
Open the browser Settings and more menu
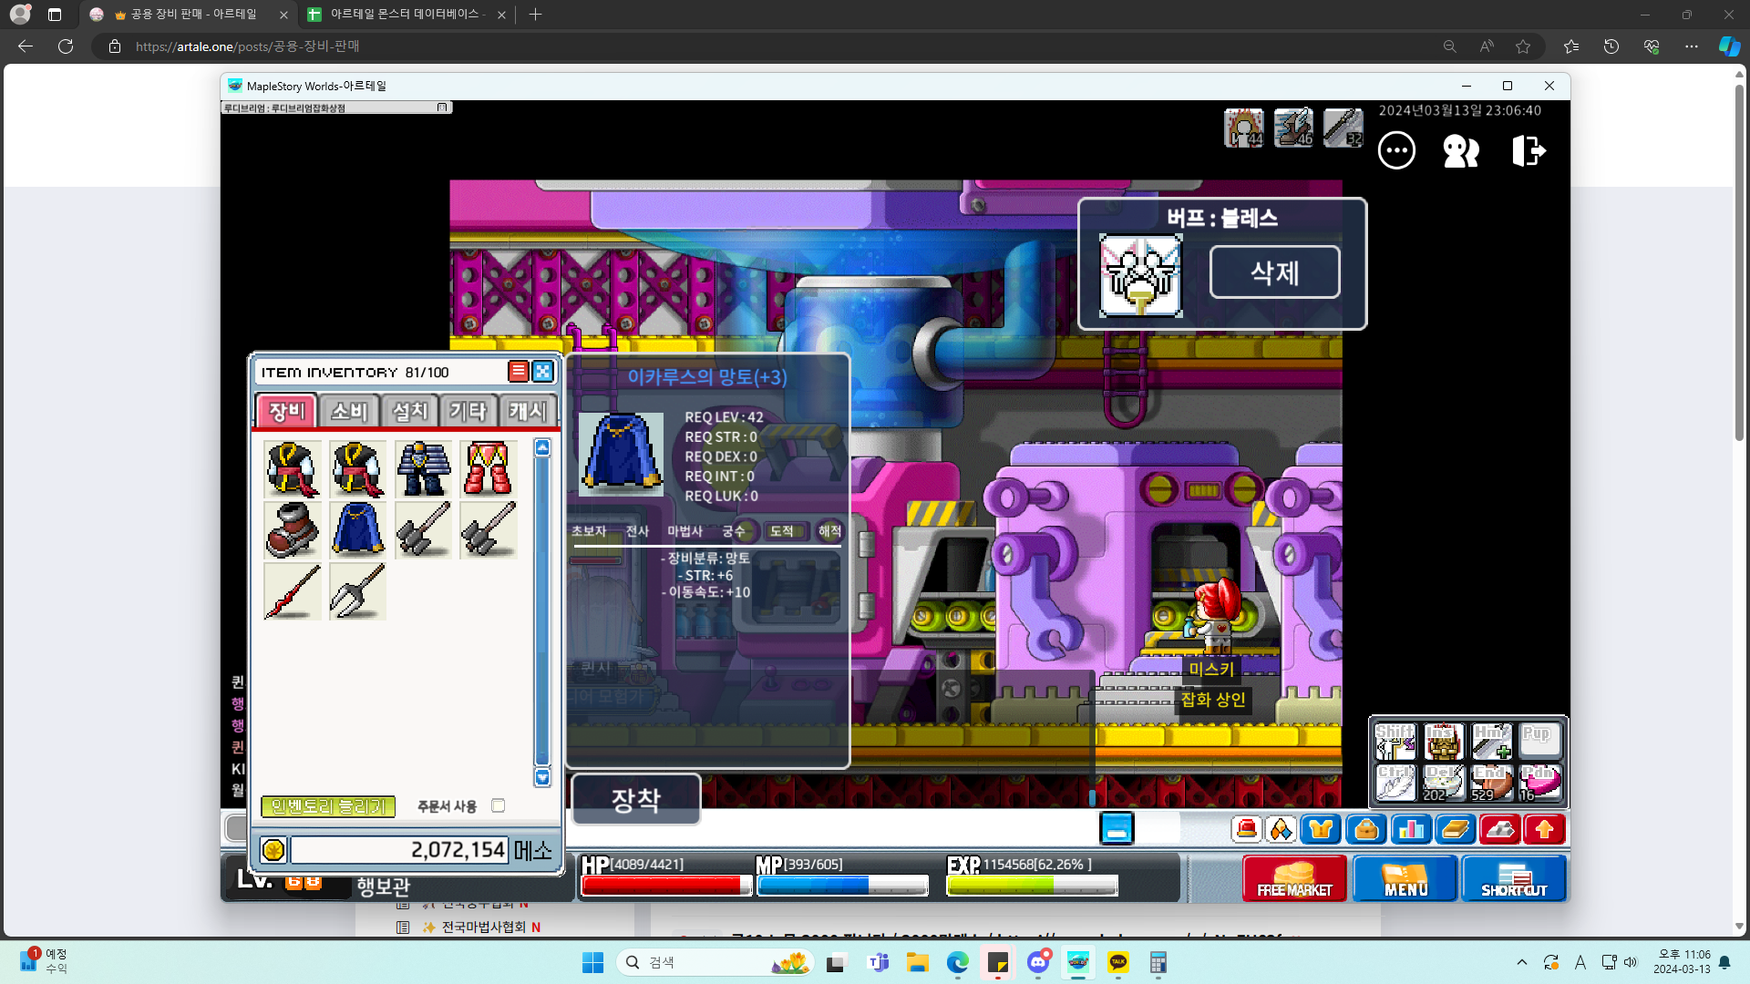1692,46
